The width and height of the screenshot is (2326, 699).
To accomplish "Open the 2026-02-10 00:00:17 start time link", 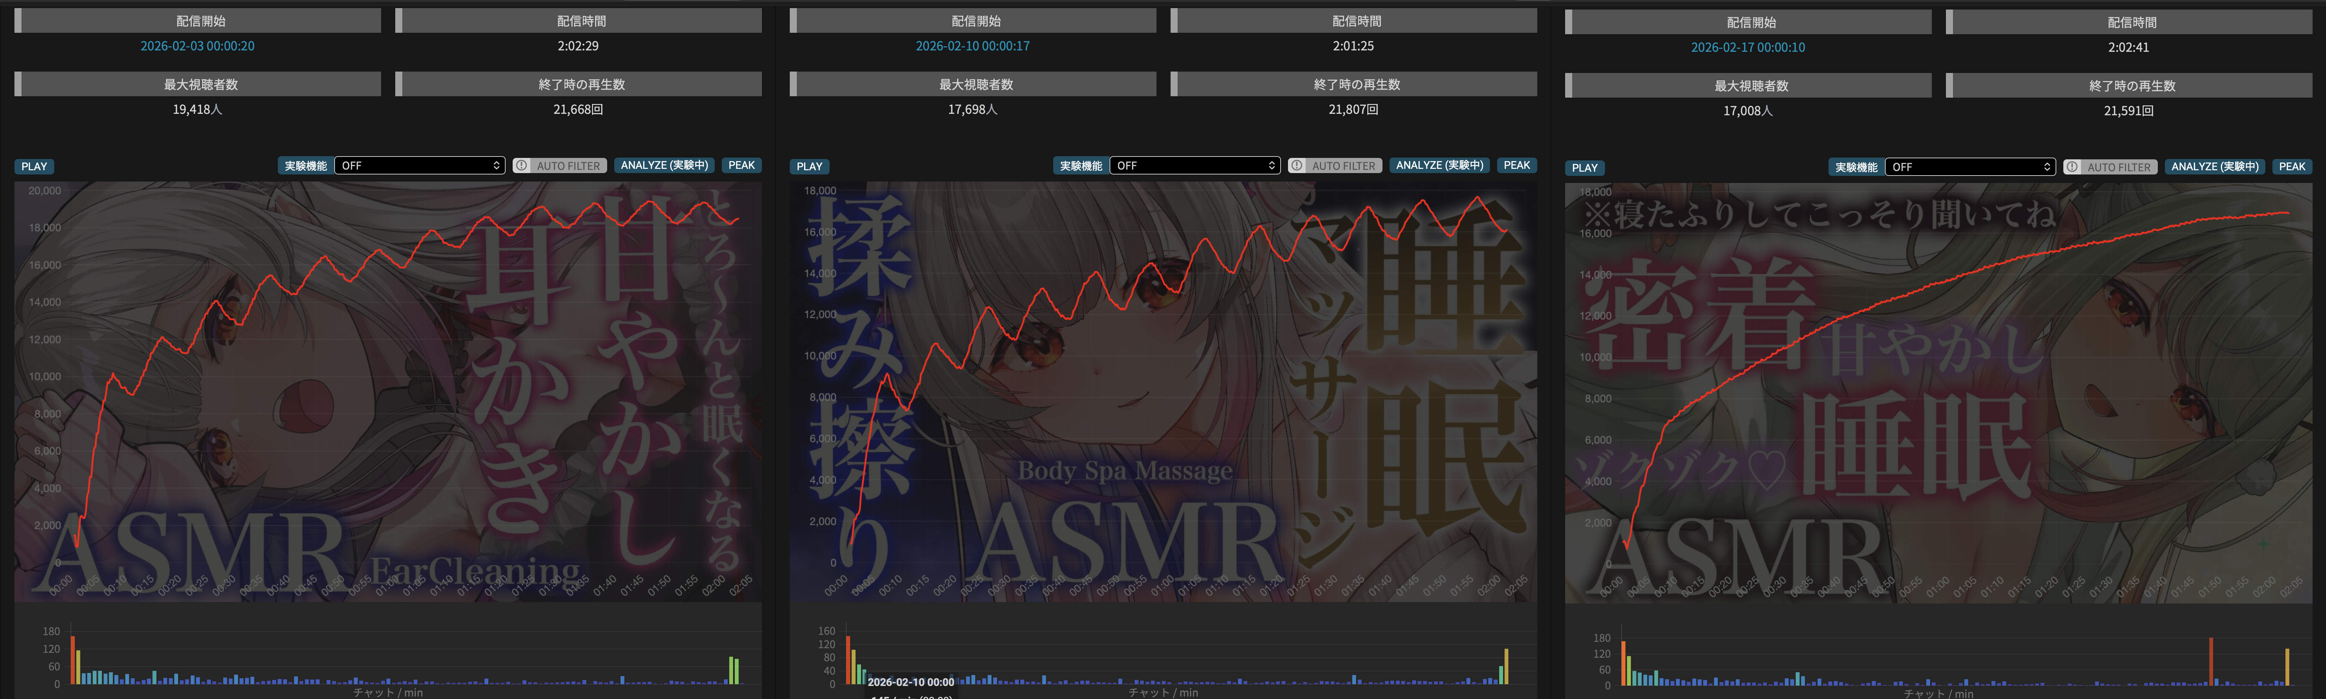I will coord(972,46).
